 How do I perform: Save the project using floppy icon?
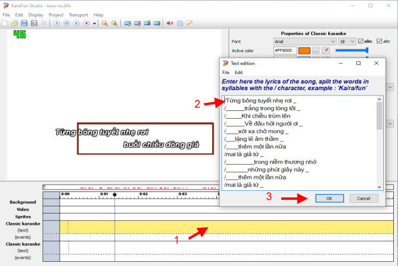pyautogui.click(x=24, y=23)
